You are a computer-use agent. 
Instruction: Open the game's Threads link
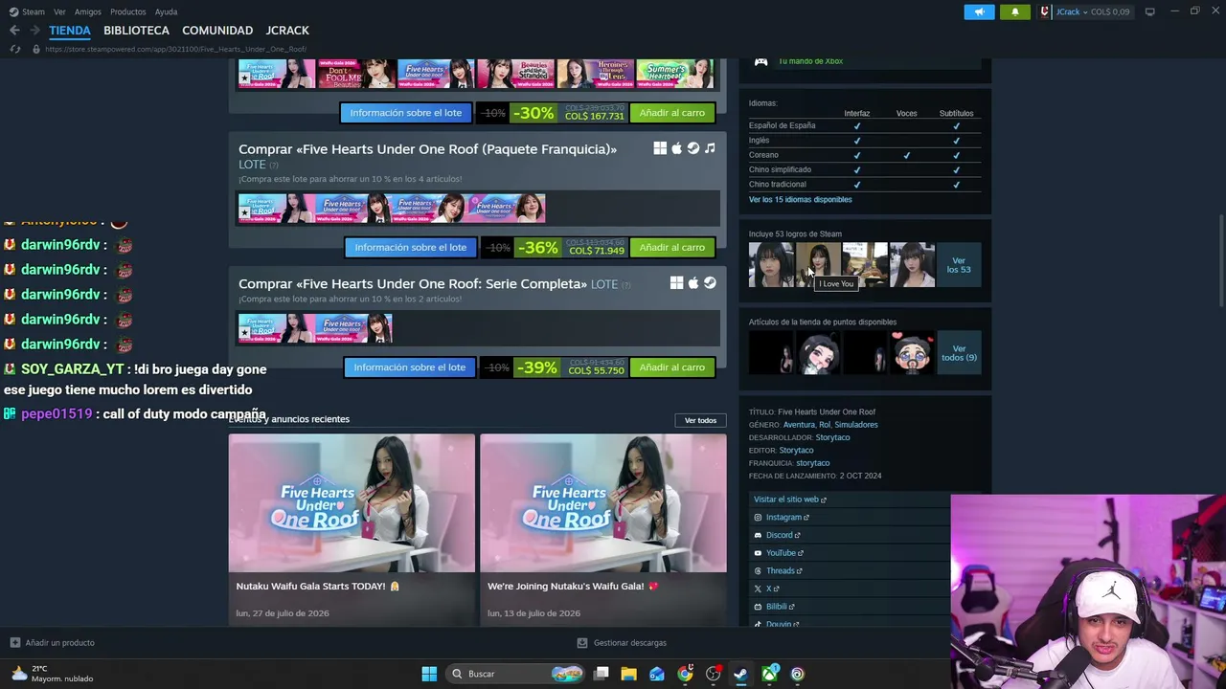pos(783,571)
